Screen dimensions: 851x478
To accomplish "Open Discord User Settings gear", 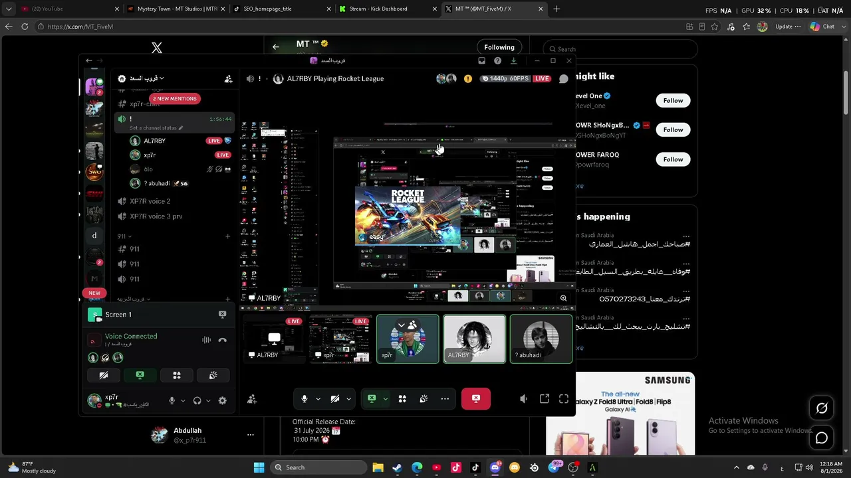I will point(223,400).
